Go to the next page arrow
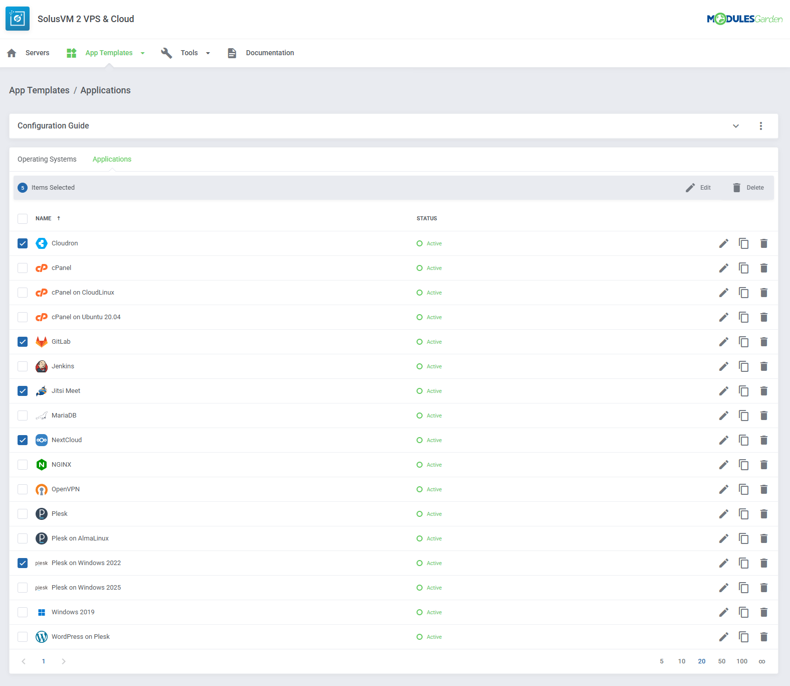Viewport: 790px width, 686px height. point(63,661)
